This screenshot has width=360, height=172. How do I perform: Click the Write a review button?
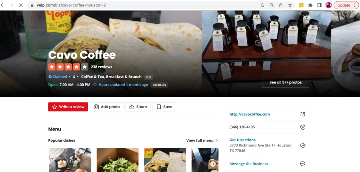(x=68, y=107)
